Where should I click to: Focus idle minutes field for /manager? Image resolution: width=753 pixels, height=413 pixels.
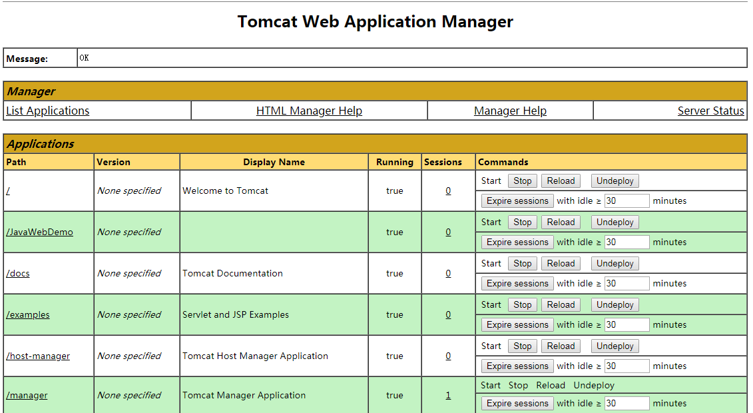coord(627,404)
